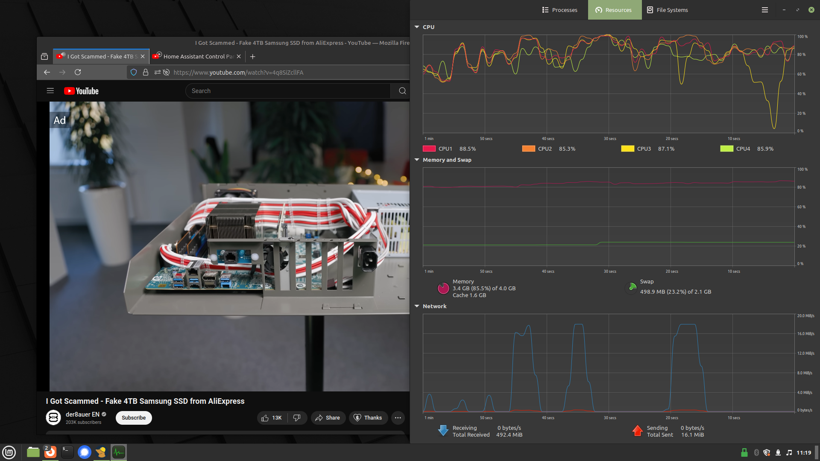Viewport: 820px width, 461px height.
Task: Open terminal from the taskbar
Action: pyautogui.click(x=67, y=452)
